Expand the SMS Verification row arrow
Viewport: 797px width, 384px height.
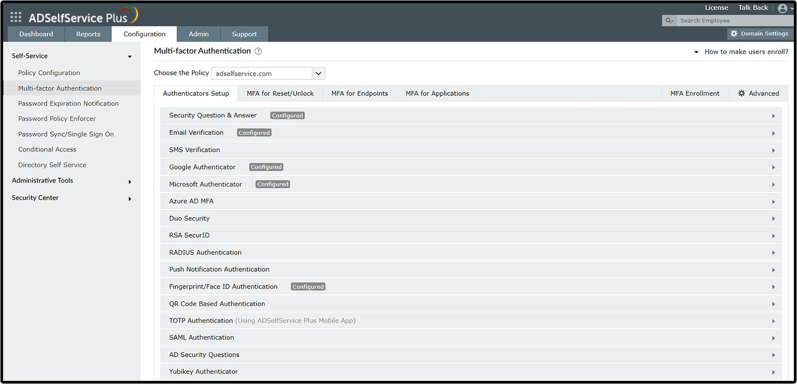click(773, 151)
